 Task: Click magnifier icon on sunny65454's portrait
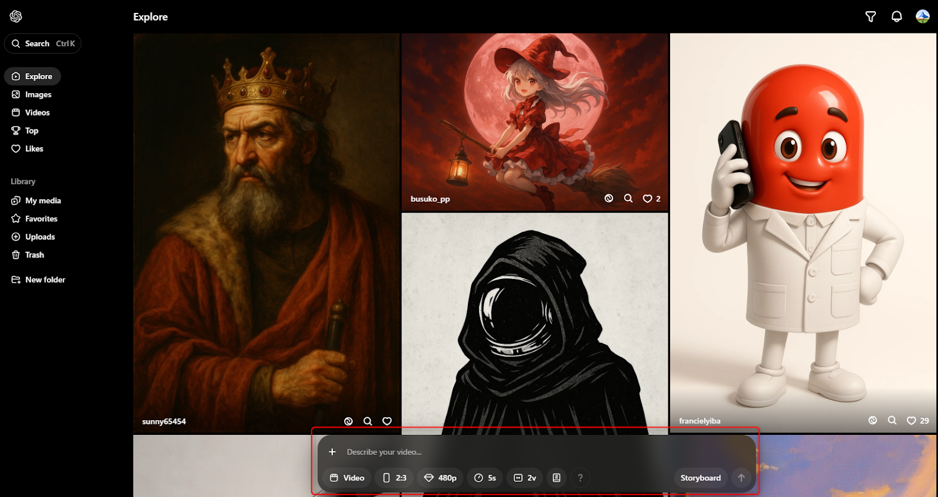point(368,421)
